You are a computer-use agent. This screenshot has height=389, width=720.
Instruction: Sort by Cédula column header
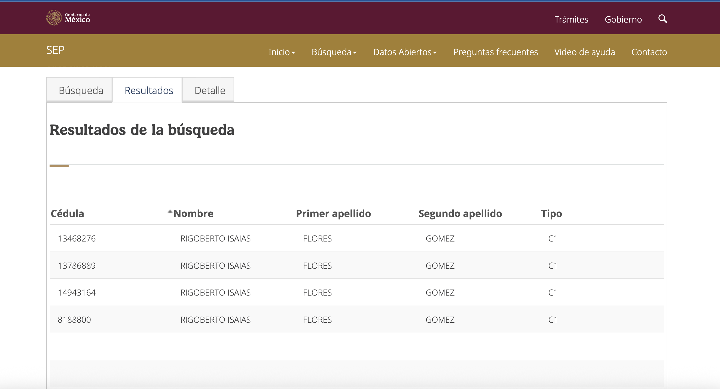coord(67,213)
